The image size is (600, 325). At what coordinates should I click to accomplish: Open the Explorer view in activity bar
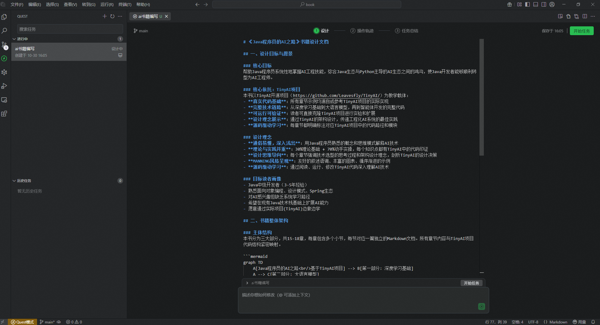(x=4, y=17)
